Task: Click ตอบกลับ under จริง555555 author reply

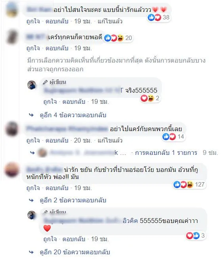Action: point(74,102)
